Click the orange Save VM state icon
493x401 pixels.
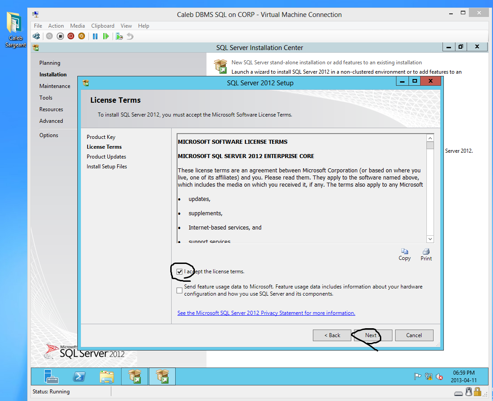coord(81,37)
